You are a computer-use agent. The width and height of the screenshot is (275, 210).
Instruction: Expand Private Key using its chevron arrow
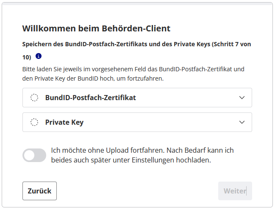tap(242, 122)
